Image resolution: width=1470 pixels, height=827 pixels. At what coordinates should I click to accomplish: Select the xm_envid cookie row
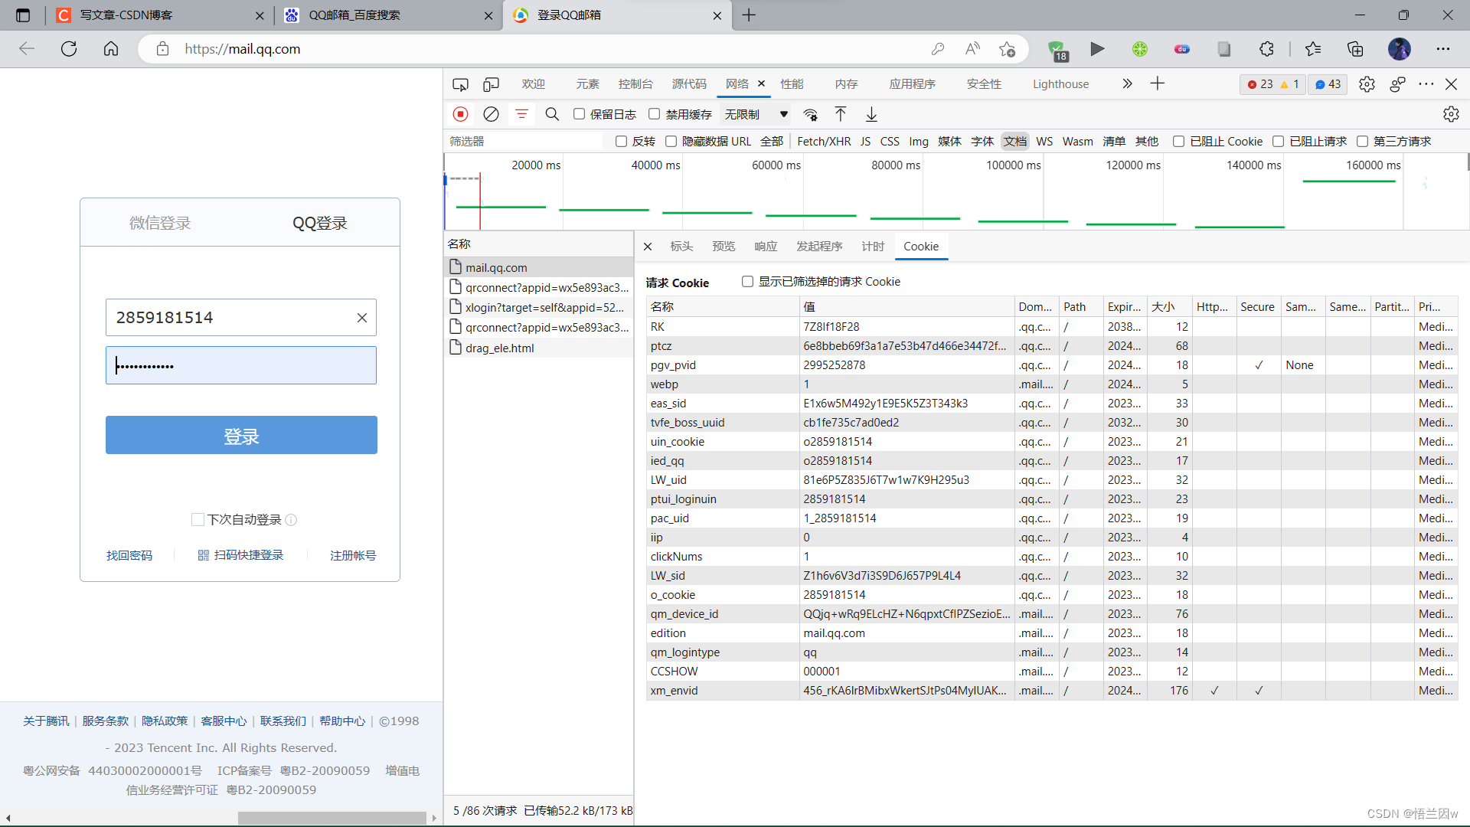(1051, 691)
